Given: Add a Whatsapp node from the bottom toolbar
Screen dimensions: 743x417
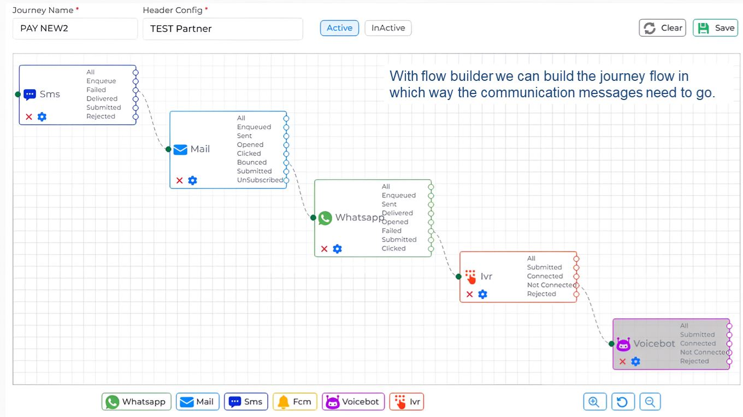Looking at the screenshot, I should click(136, 401).
